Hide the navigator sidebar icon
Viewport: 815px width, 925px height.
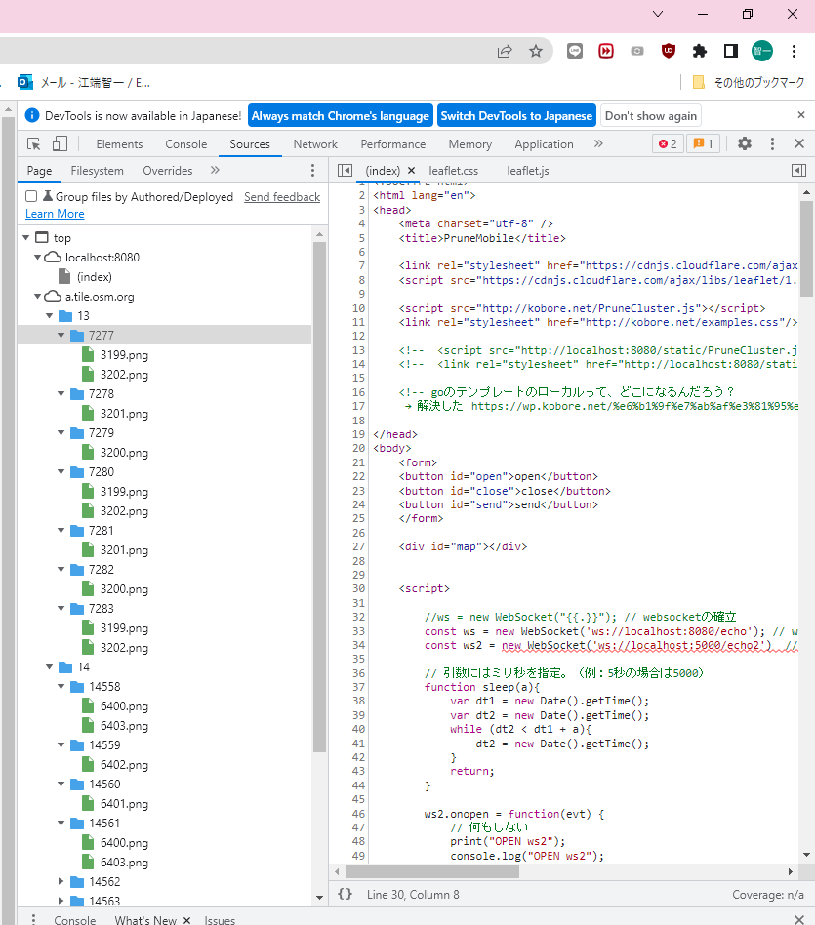(x=345, y=170)
